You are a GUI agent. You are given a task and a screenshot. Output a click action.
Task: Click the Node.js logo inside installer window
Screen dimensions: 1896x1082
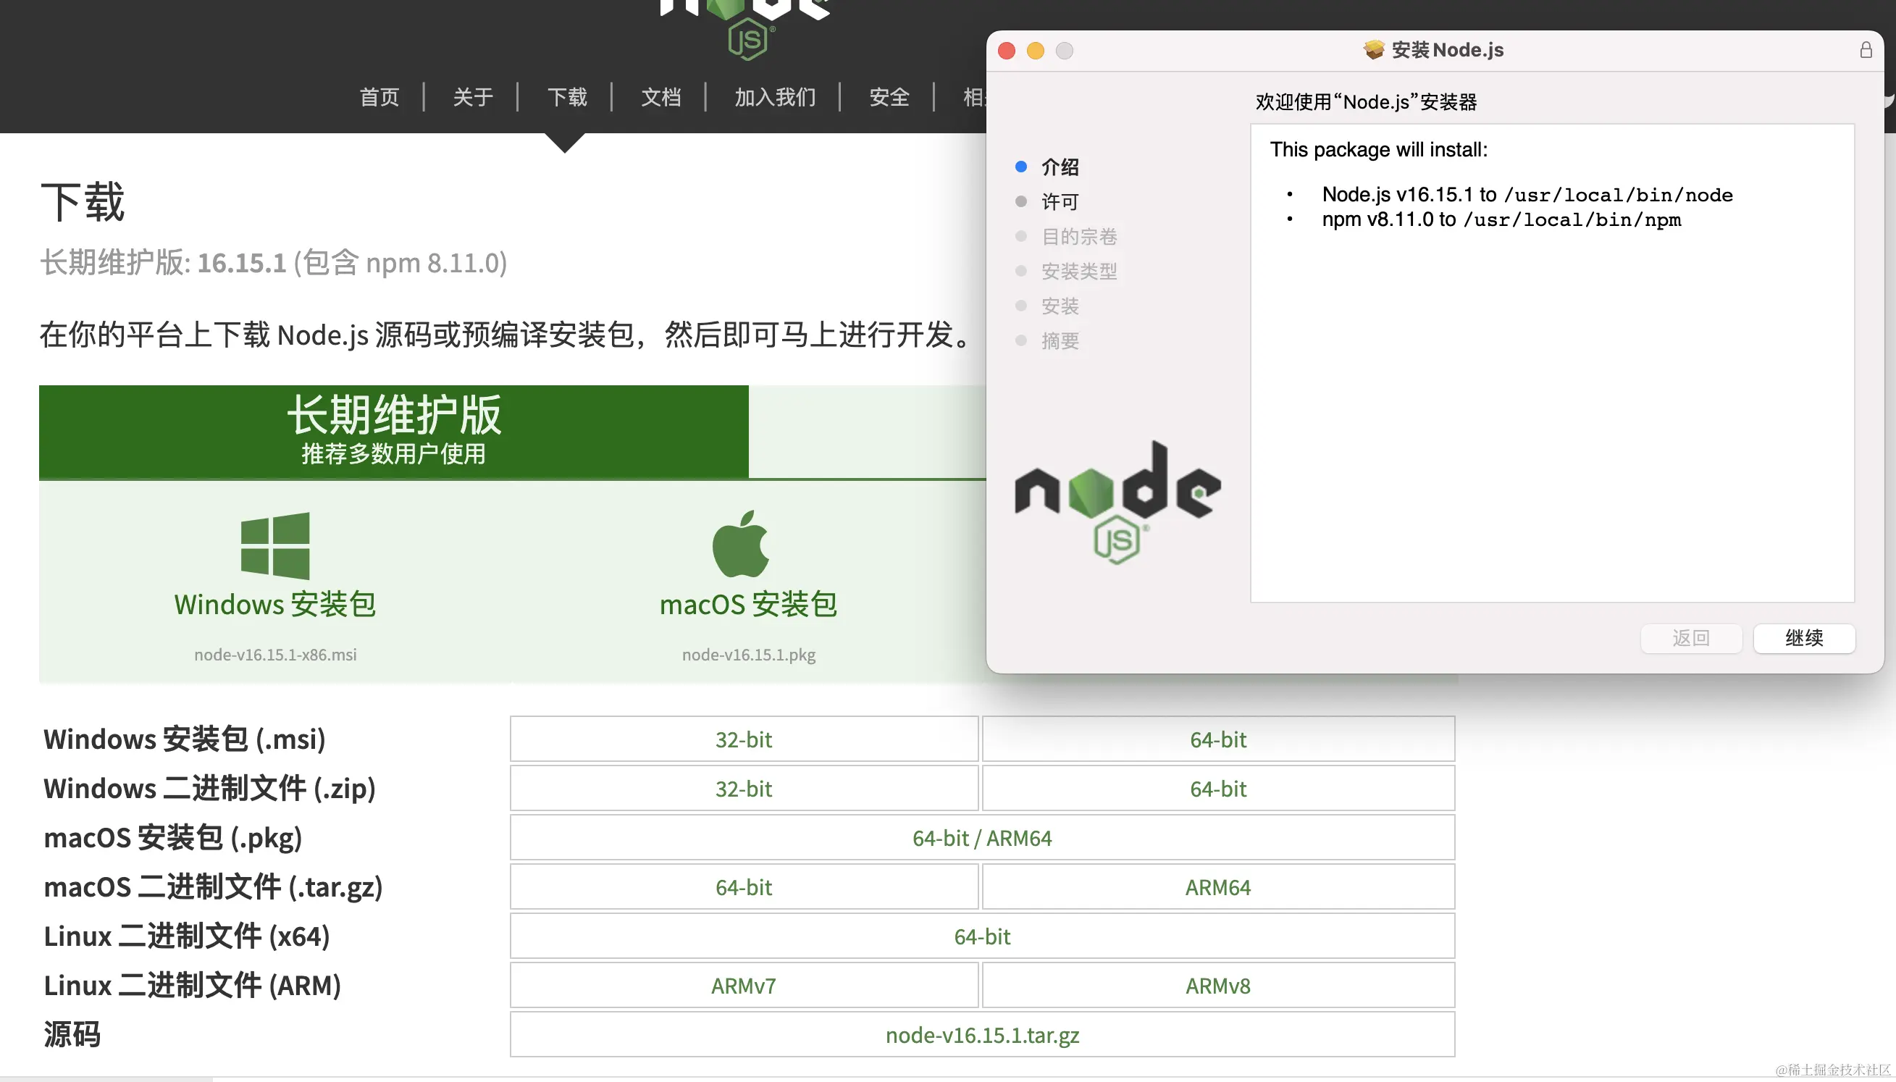(x=1117, y=503)
